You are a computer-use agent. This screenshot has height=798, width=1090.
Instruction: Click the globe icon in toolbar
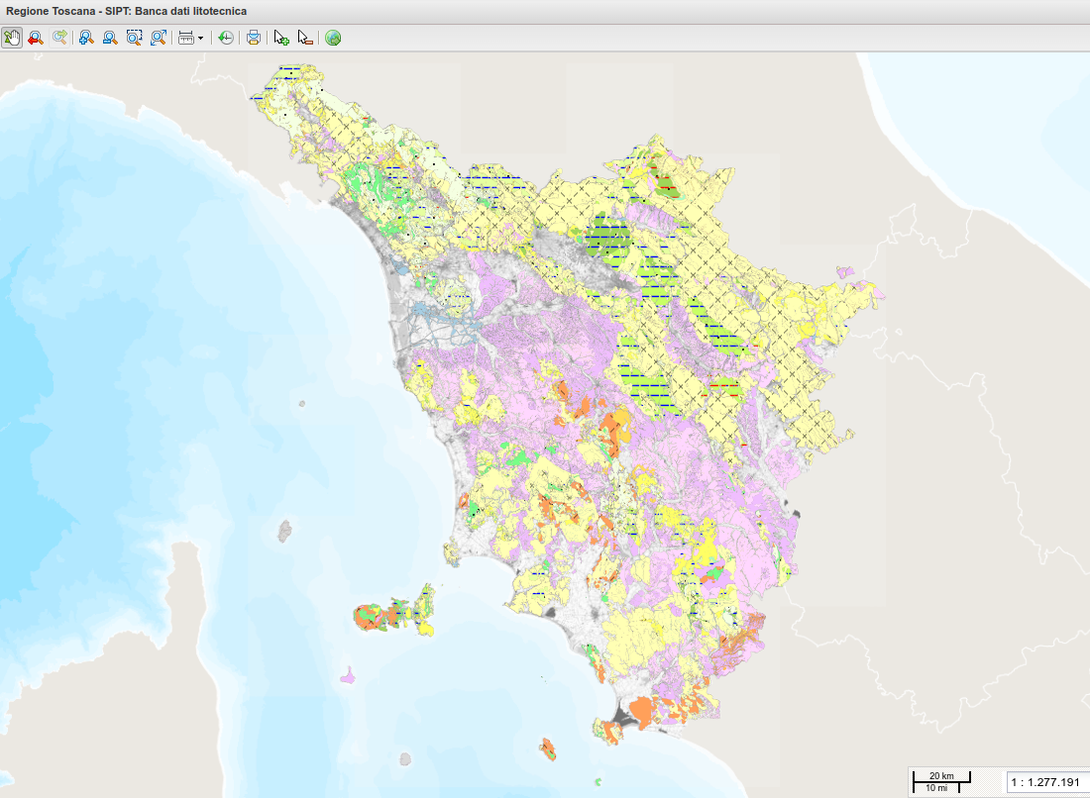pos(333,38)
